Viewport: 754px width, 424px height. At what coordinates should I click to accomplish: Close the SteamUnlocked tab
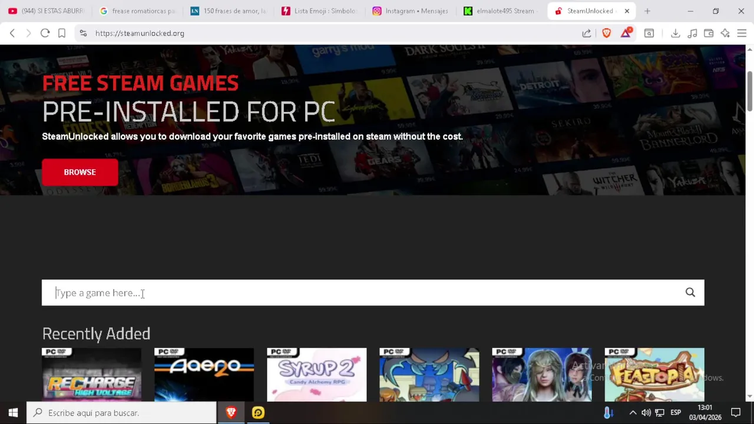tap(627, 11)
